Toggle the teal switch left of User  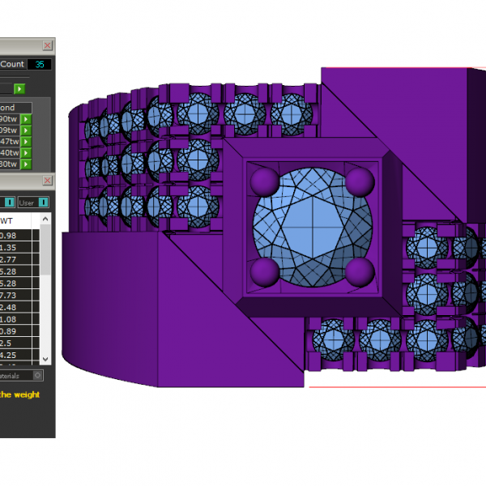coord(10,202)
